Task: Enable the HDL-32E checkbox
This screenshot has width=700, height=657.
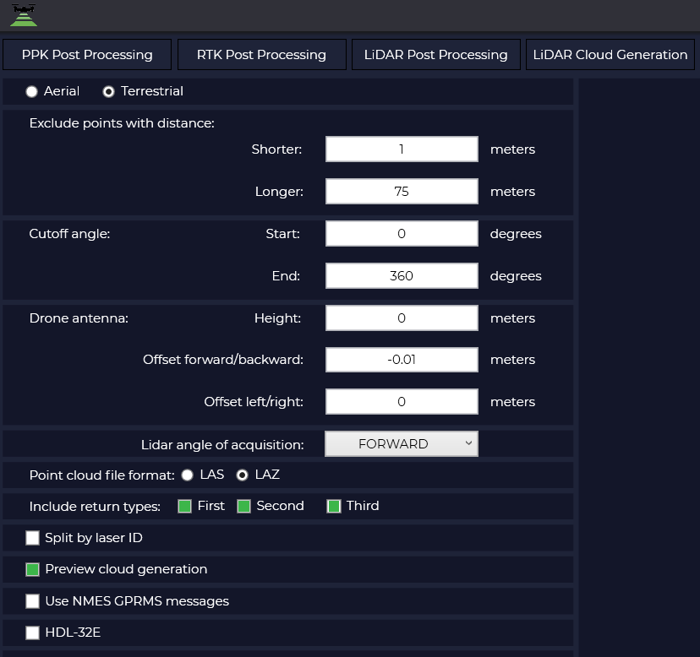Action: [33, 633]
